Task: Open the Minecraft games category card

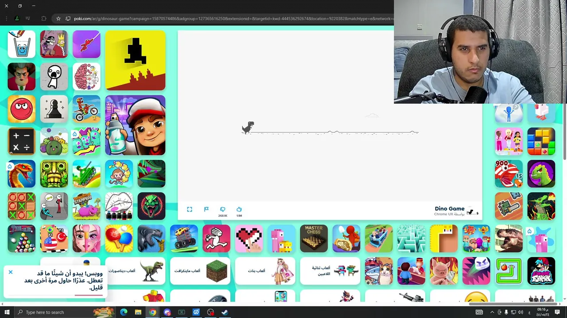Action: (200, 271)
